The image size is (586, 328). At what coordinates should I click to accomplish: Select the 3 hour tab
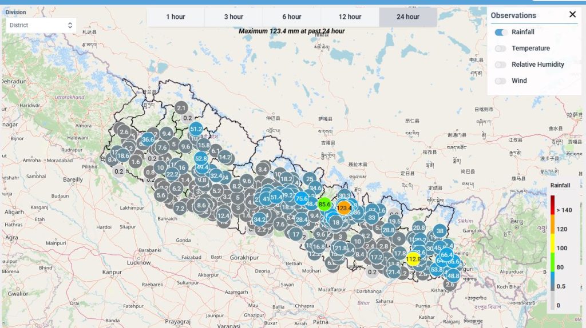click(233, 17)
